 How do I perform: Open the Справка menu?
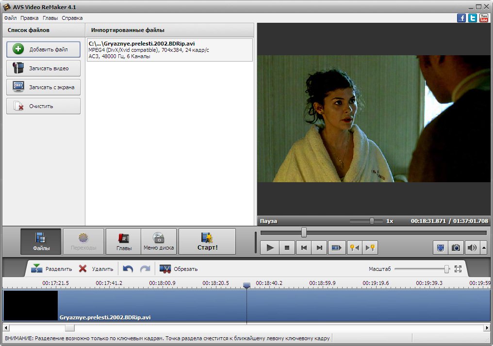tap(72, 18)
